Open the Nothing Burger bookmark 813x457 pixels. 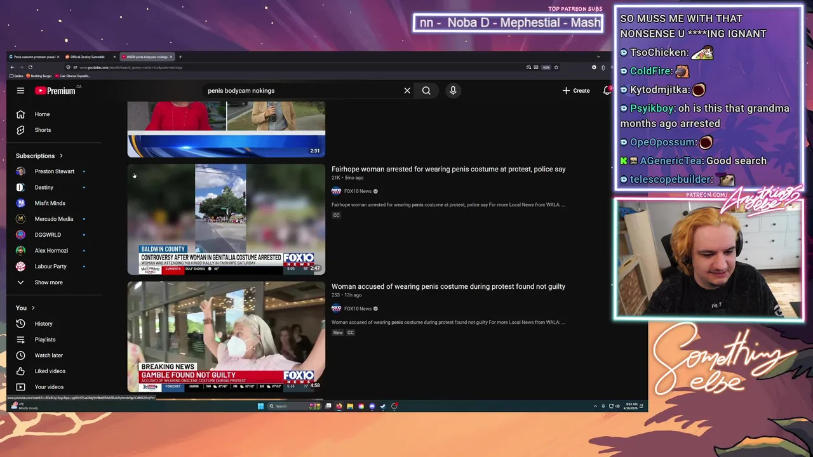click(x=39, y=76)
